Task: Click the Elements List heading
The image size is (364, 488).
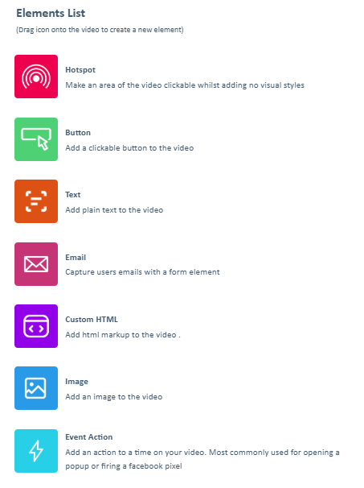Action: coord(51,13)
